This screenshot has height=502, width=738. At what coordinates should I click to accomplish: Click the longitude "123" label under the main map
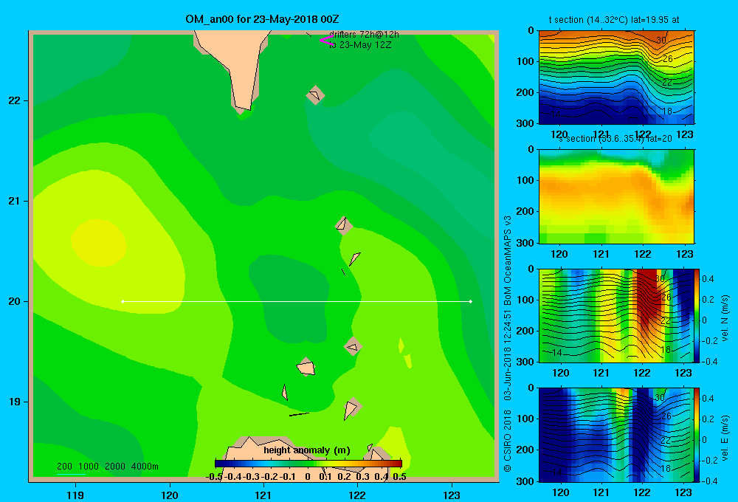pyautogui.click(x=452, y=495)
